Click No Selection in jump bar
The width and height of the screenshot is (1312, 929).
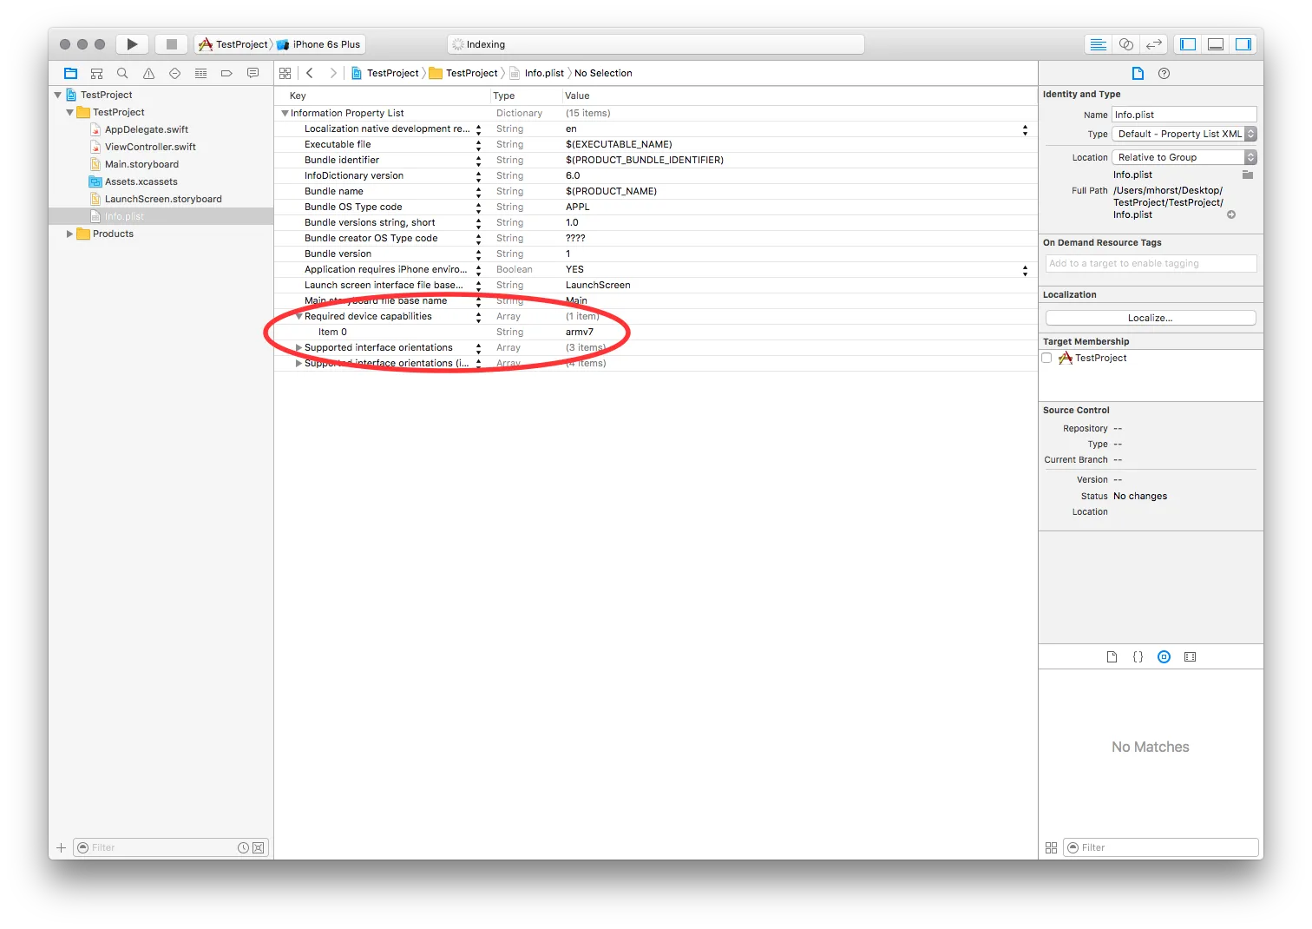click(603, 73)
